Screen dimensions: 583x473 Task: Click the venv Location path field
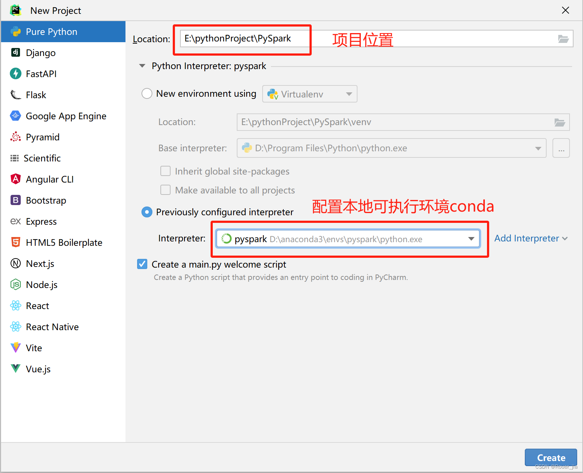[403, 122]
